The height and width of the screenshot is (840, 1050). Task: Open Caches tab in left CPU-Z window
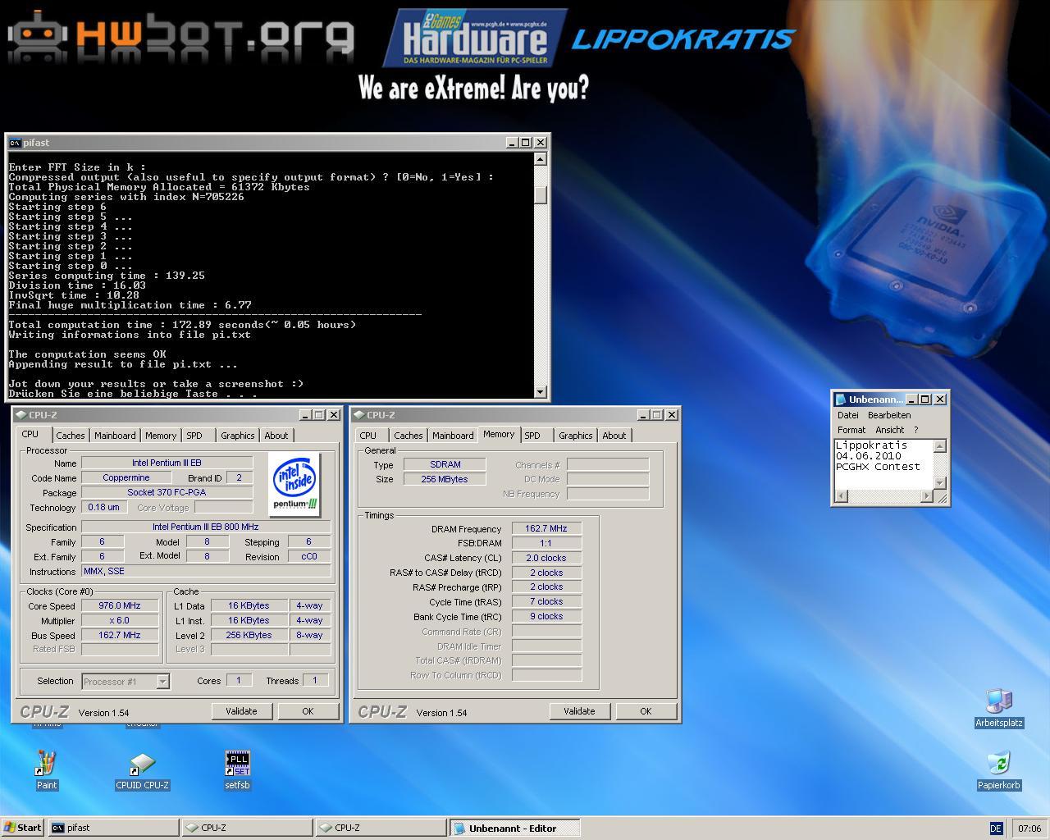click(71, 436)
